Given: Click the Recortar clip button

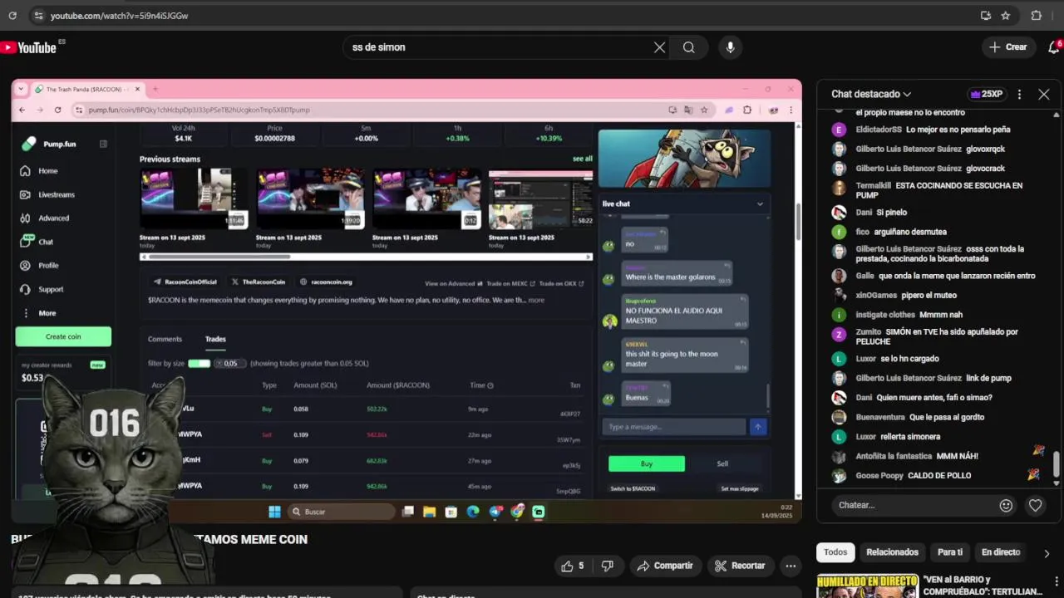Looking at the screenshot, I should (x=740, y=566).
